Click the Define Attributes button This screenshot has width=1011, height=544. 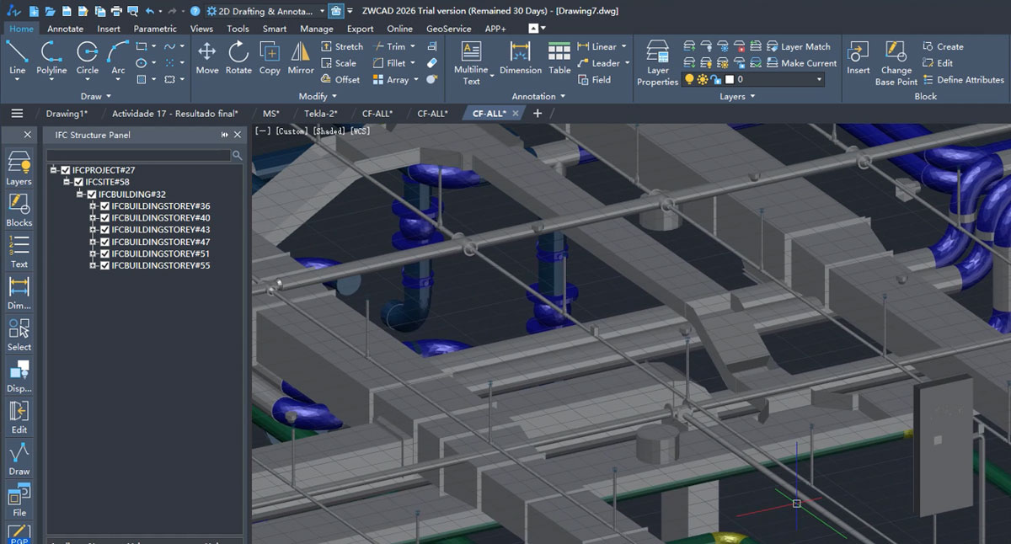pos(962,80)
